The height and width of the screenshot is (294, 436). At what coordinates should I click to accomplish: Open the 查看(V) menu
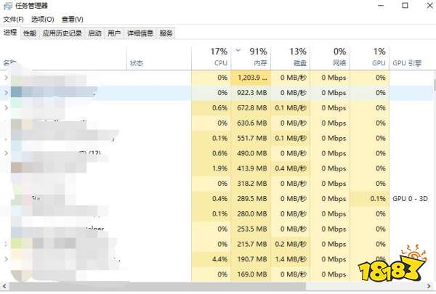(72, 20)
